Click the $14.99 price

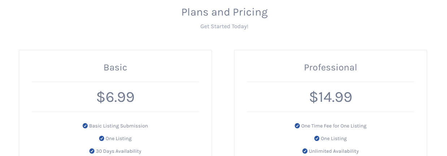(330, 97)
